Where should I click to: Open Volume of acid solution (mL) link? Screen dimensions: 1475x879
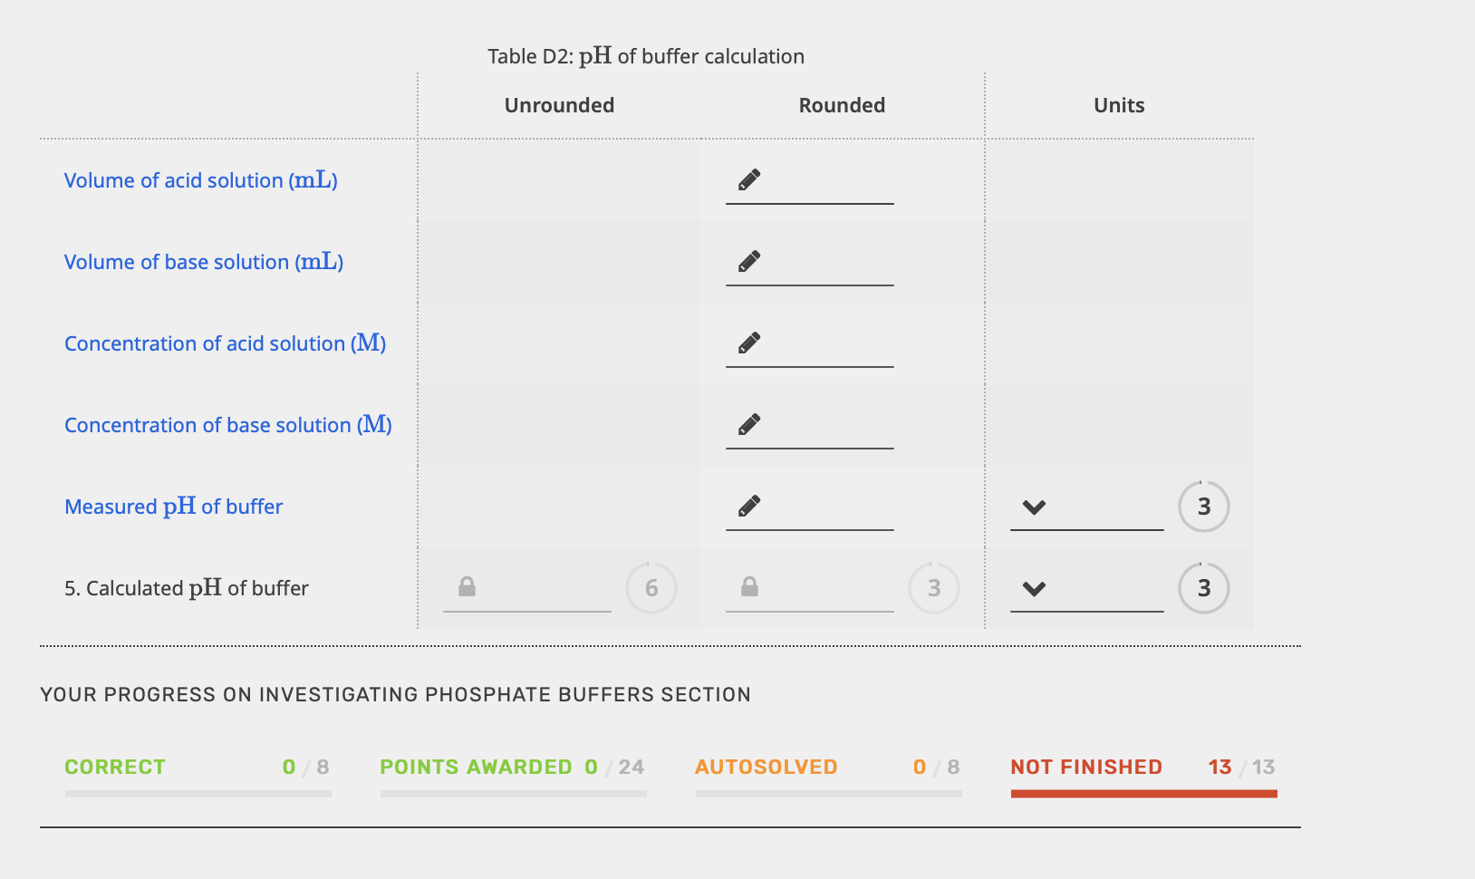coord(200,180)
